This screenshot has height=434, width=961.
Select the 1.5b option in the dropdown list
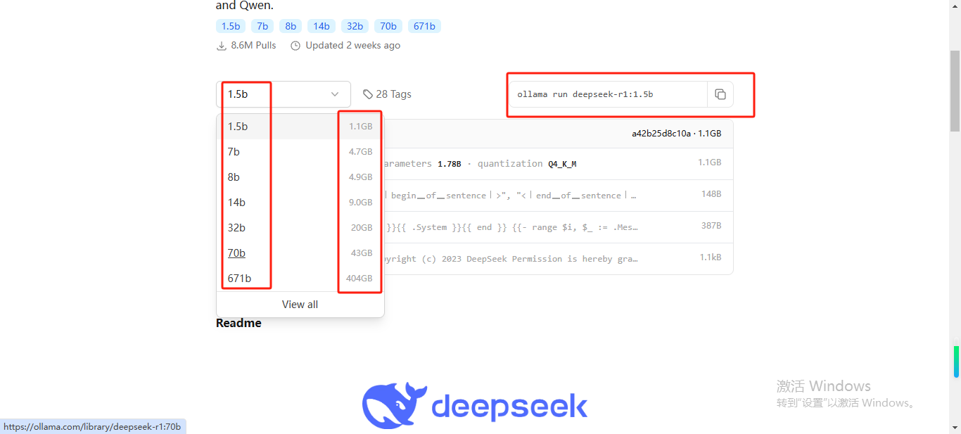pyautogui.click(x=300, y=127)
